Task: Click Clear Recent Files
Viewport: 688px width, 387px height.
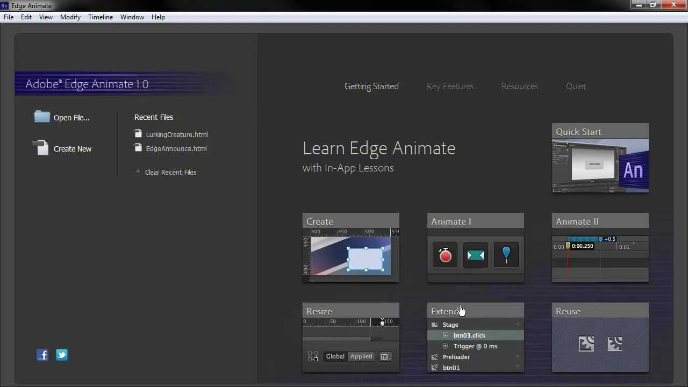Action: [x=170, y=172]
